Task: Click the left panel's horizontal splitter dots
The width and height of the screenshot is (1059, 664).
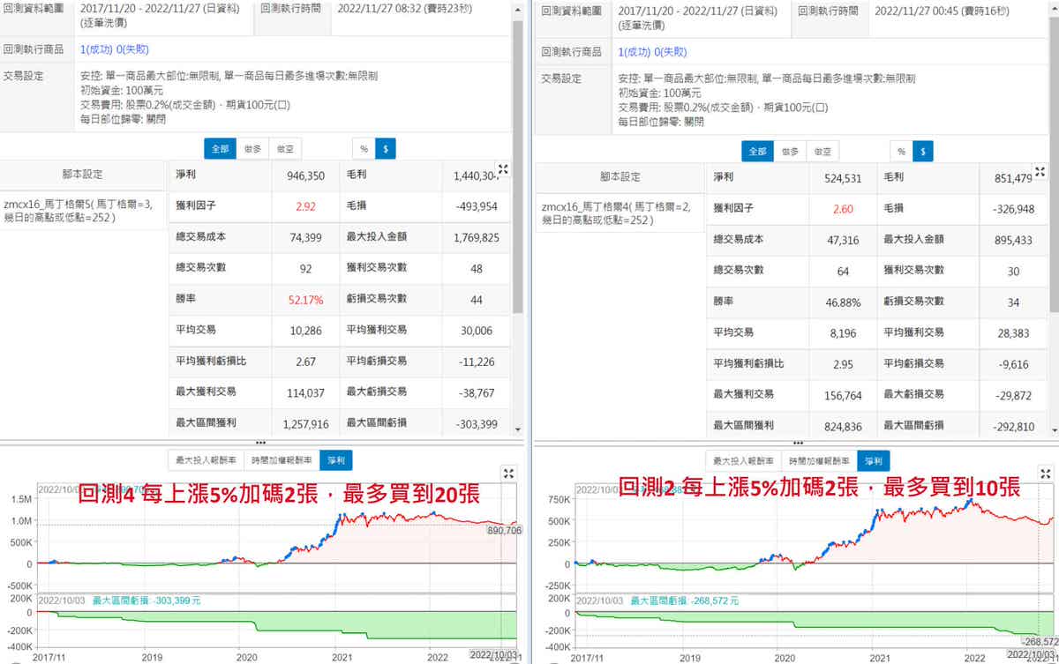Action: point(259,443)
